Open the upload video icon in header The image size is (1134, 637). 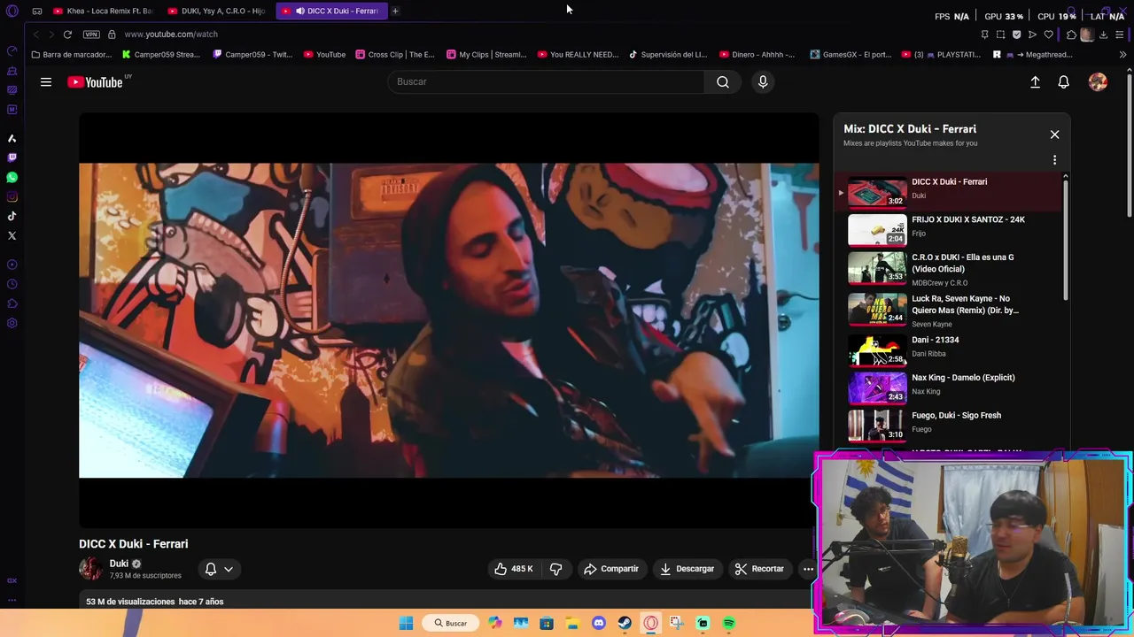click(x=1035, y=81)
